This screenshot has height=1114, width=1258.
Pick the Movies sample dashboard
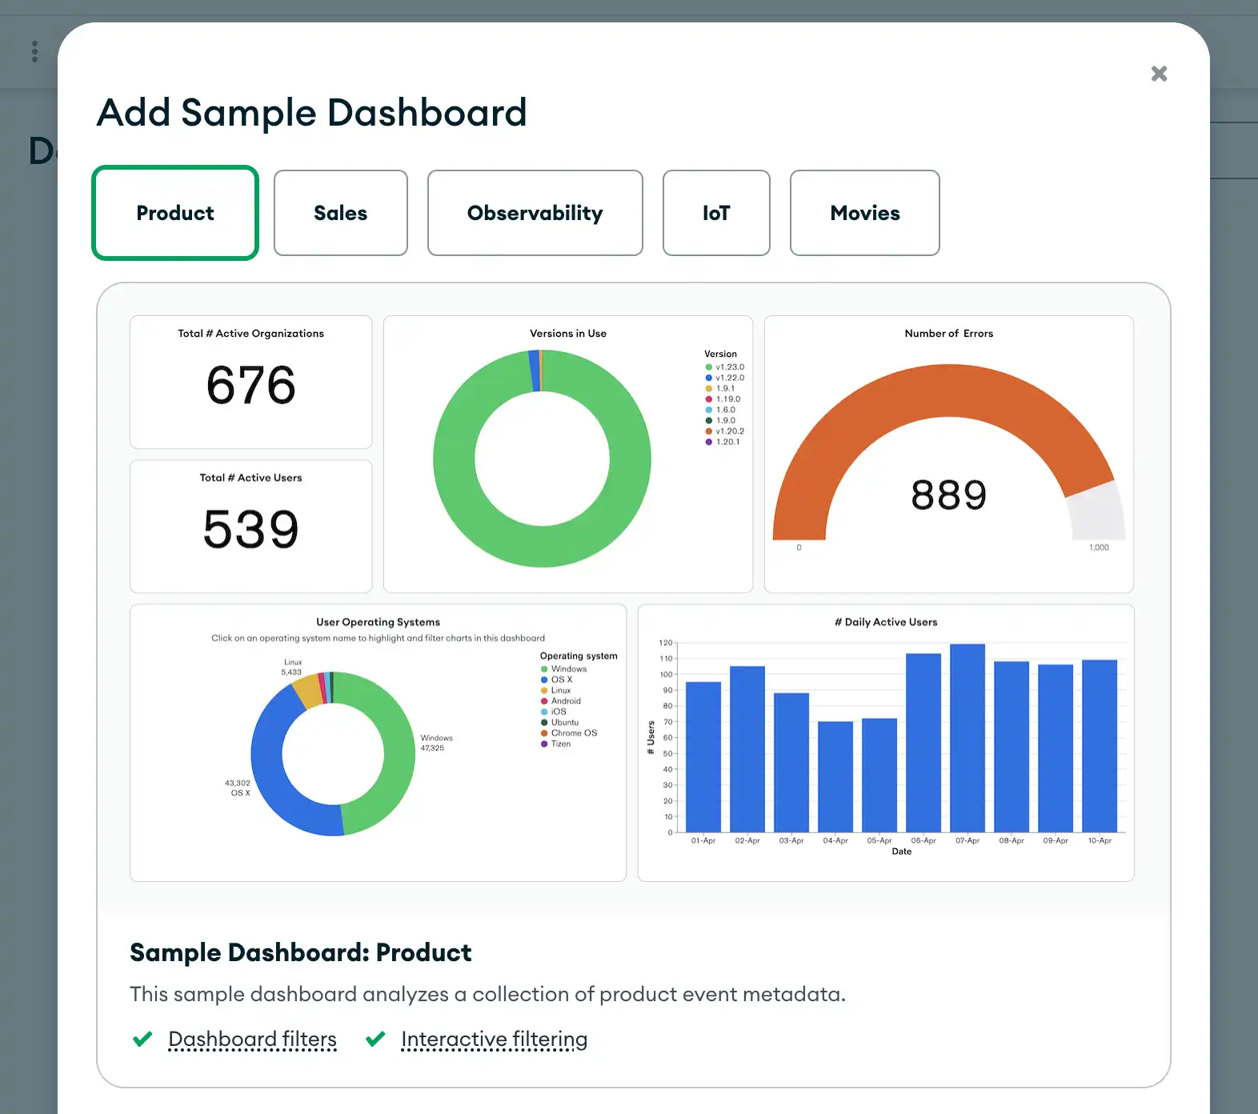click(x=864, y=213)
